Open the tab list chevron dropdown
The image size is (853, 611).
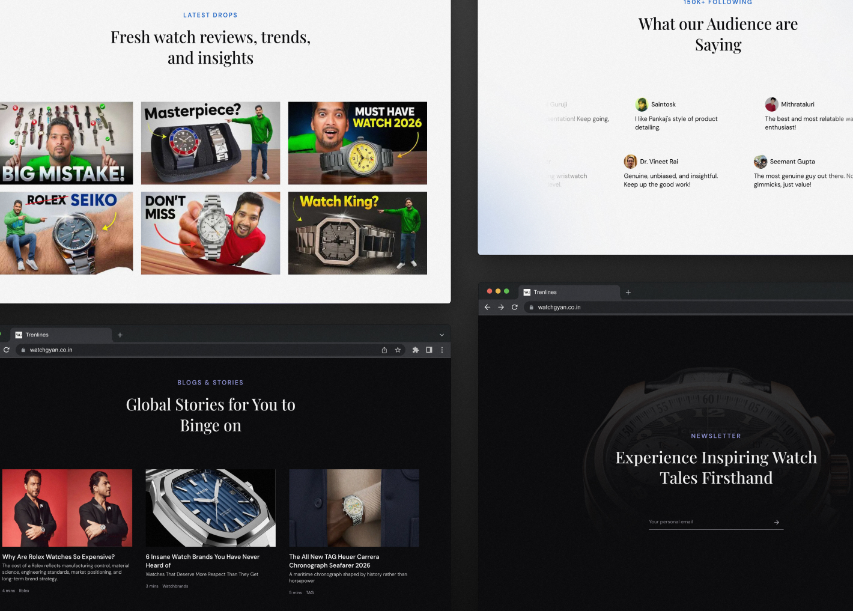point(442,334)
